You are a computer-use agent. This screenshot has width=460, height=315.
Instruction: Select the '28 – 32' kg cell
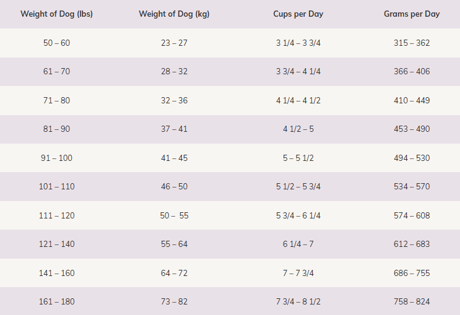click(x=174, y=72)
